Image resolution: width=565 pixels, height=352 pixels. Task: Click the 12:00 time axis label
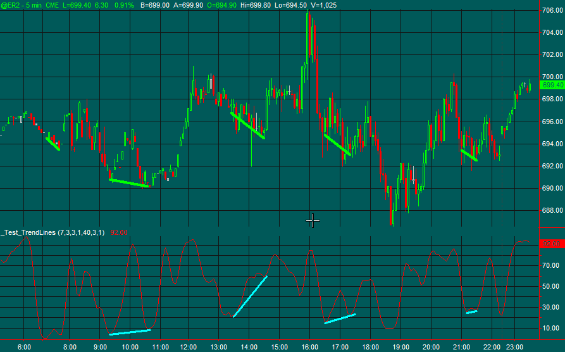tap(189, 347)
